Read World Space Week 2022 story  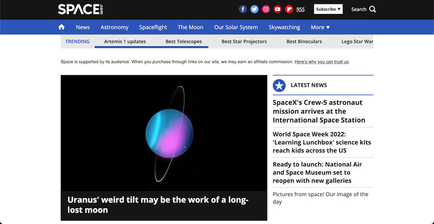[x=322, y=143]
